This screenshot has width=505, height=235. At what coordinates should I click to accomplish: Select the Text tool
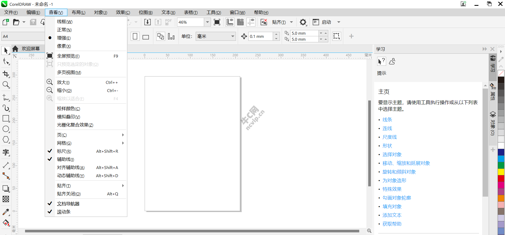point(6,152)
